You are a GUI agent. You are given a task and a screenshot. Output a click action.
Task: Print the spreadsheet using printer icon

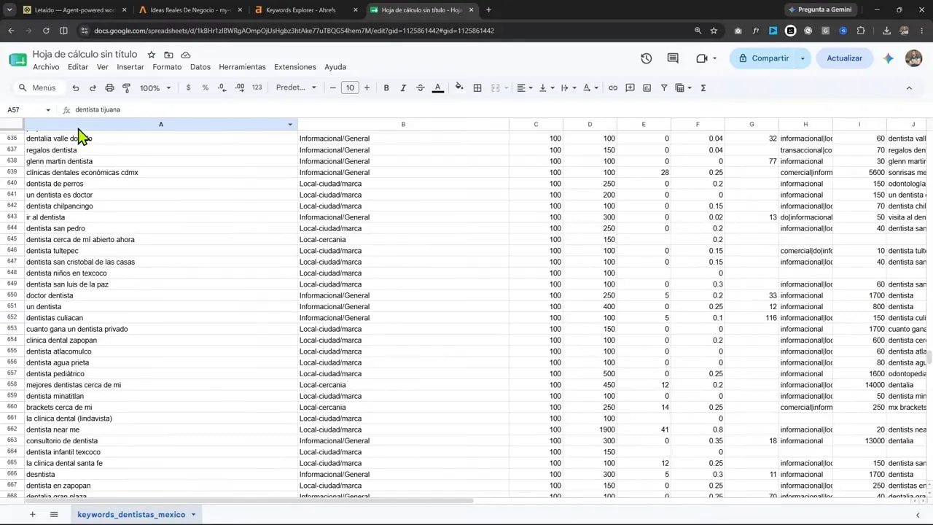pyautogui.click(x=109, y=87)
